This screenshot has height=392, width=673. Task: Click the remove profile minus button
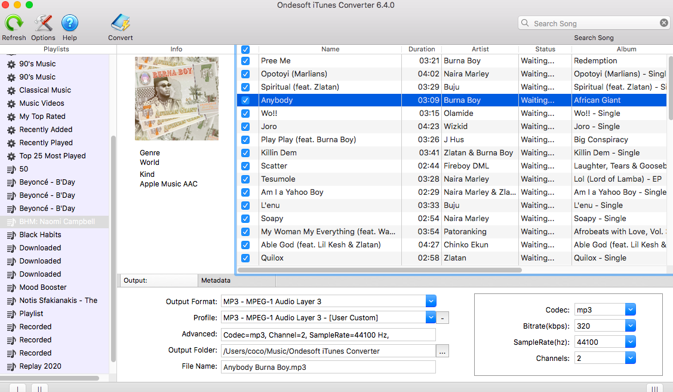(x=442, y=318)
